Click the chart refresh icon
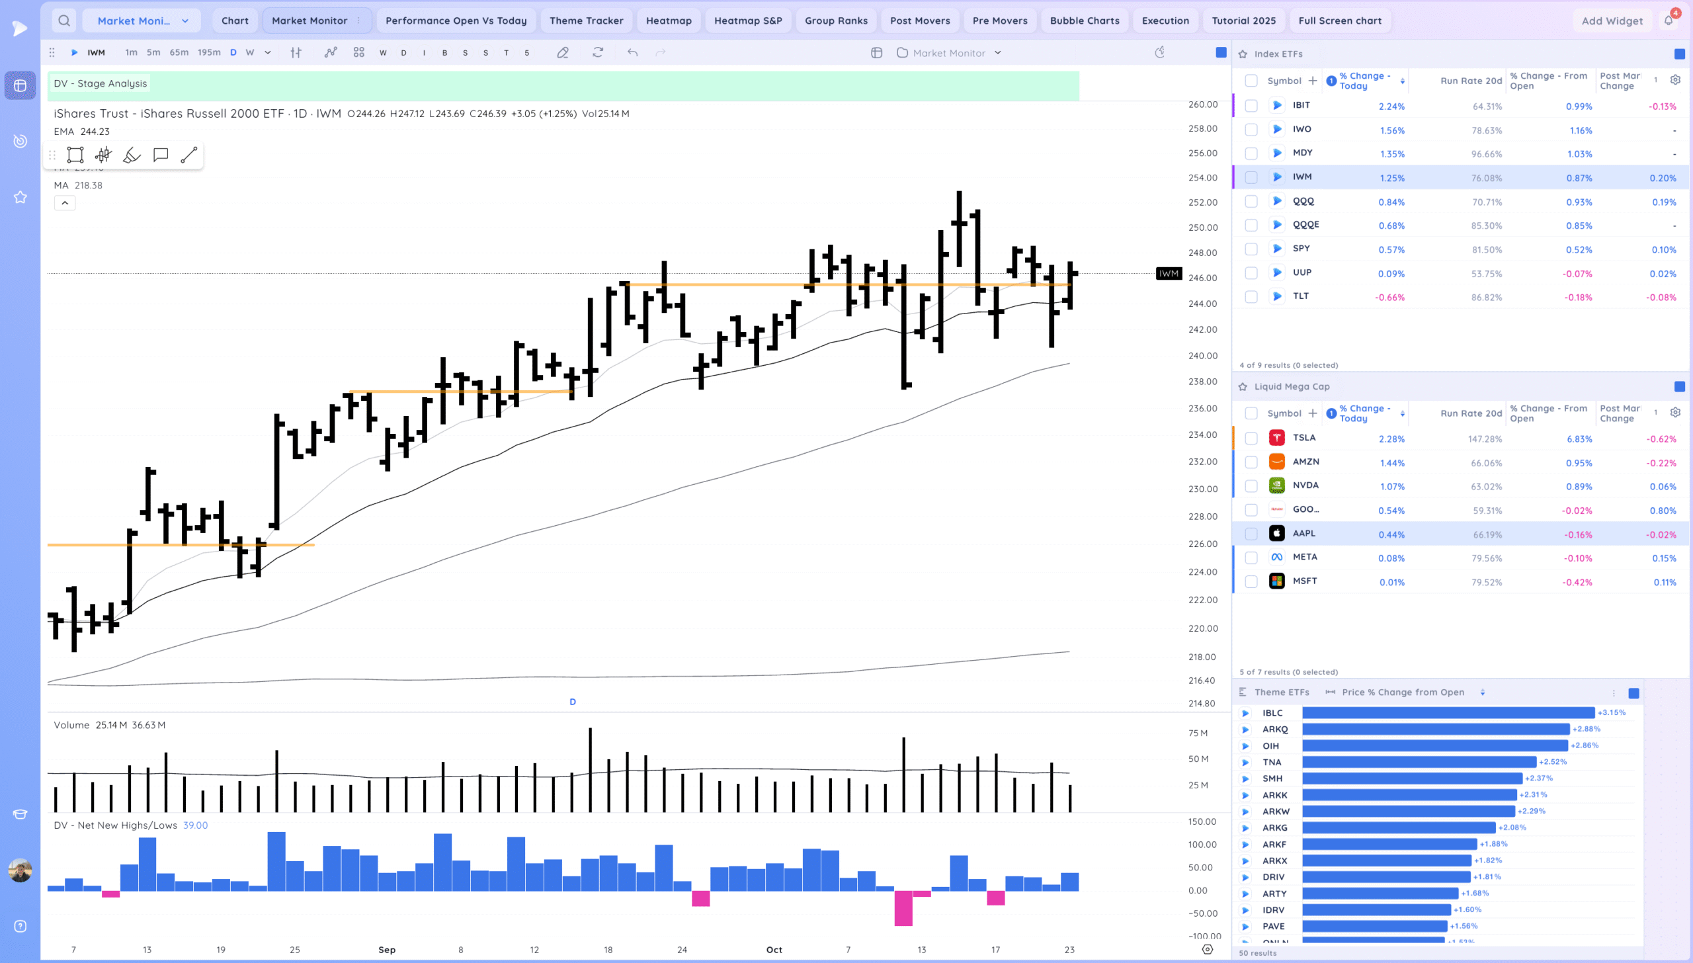The height and width of the screenshot is (963, 1693). 598,52
